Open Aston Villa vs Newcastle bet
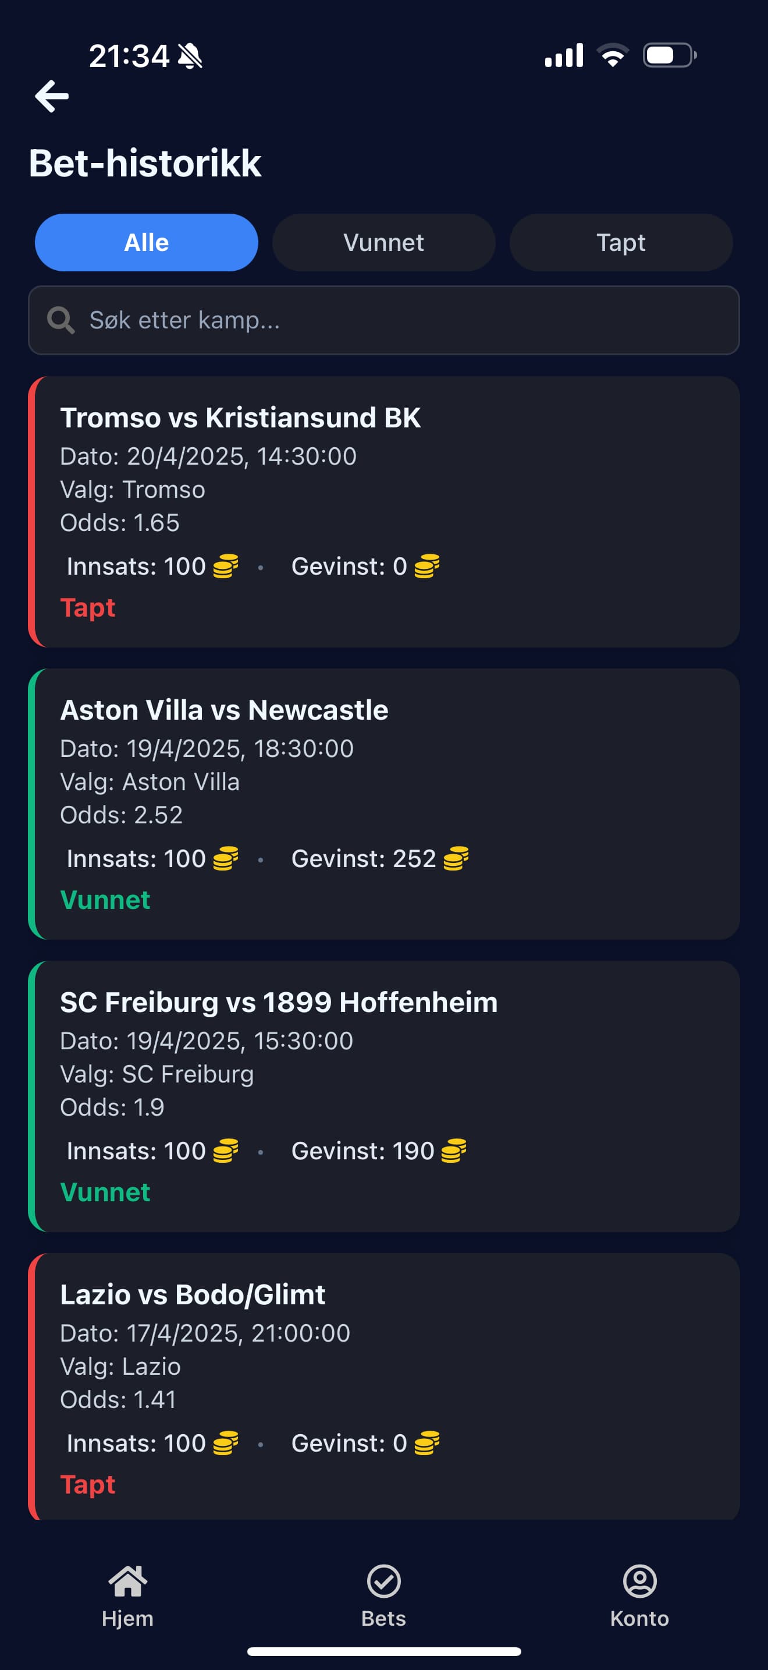Image resolution: width=768 pixels, height=1670 pixels. [384, 804]
